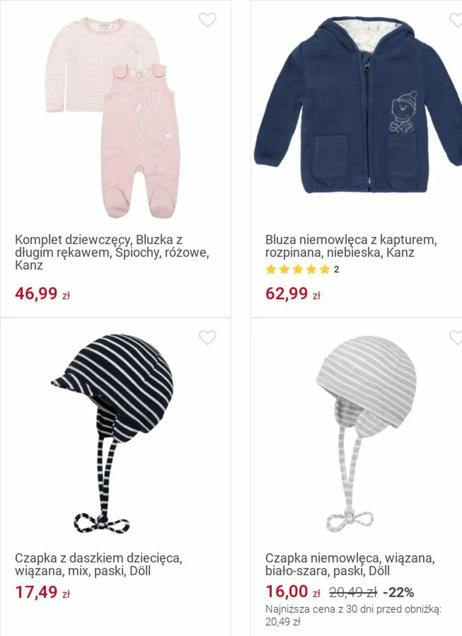View the grey striped tie cap image
462x636 pixels.
pos(366,433)
